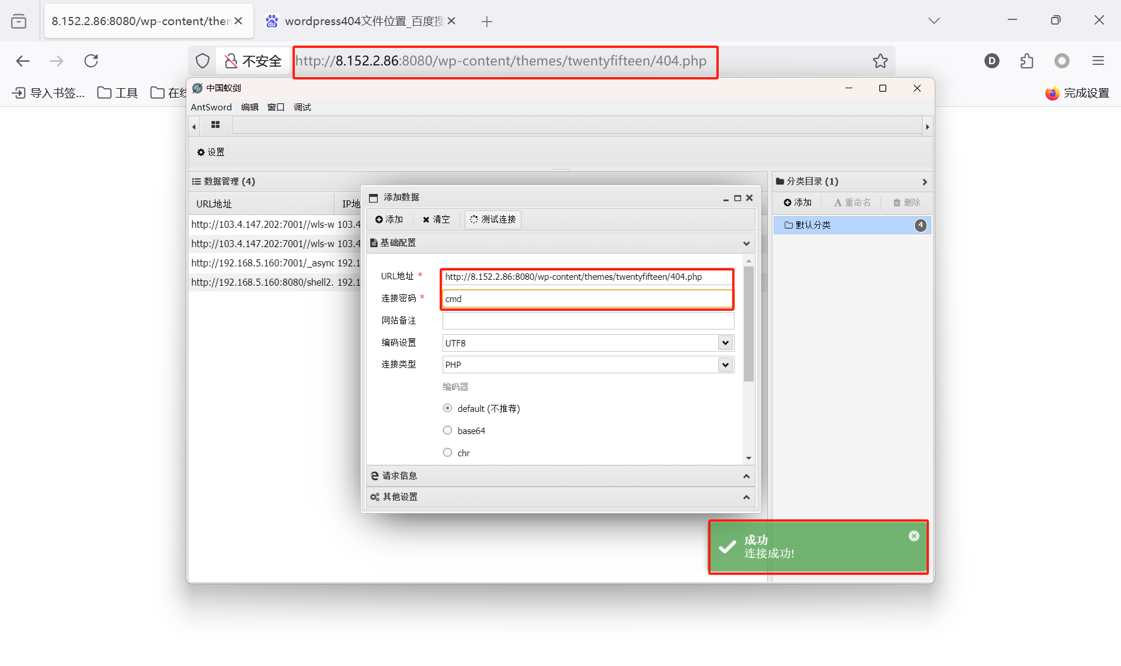Select the default (不推荐) encoder radio
This screenshot has width=1121, height=666.
[x=447, y=408]
